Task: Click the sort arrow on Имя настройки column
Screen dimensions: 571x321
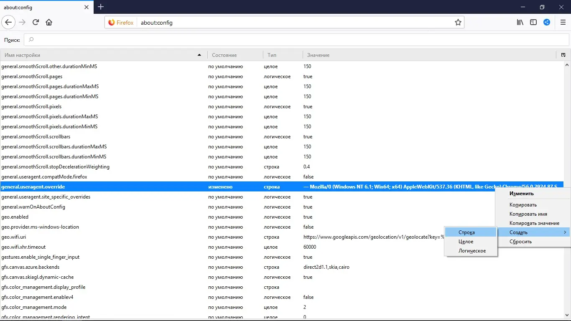Action: tap(199, 55)
